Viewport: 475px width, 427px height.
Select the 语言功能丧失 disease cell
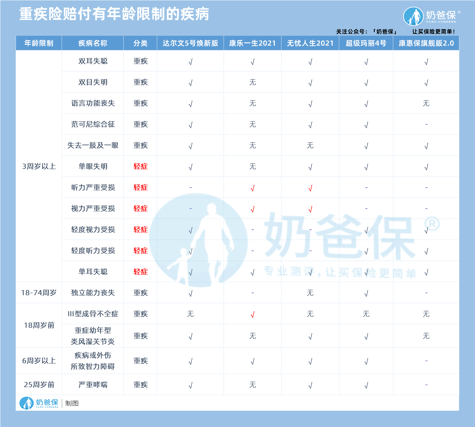point(93,103)
